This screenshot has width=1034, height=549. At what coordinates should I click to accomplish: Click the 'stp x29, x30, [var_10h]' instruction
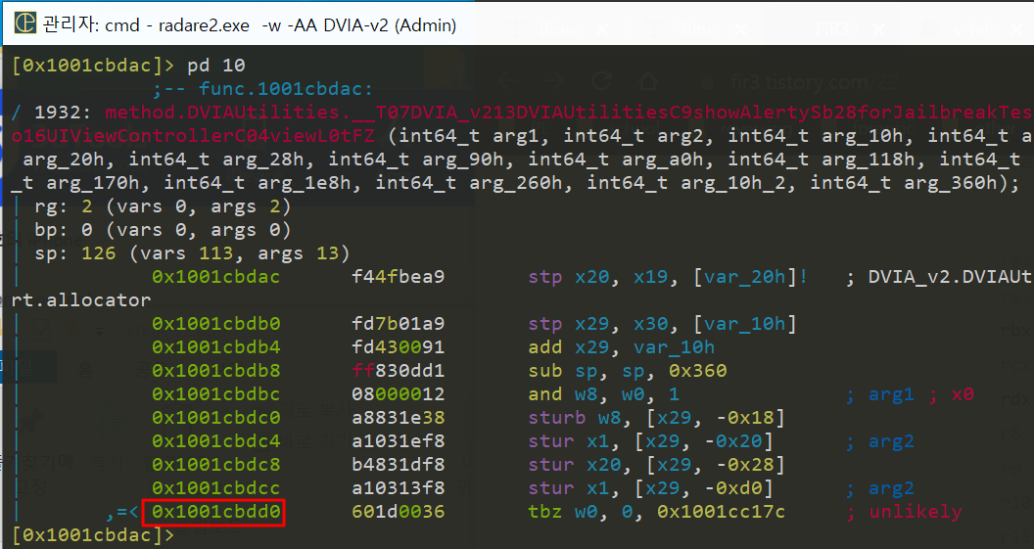(662, 324)
